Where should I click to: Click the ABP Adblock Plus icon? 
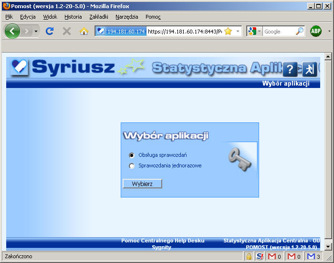tap(316, 31)
